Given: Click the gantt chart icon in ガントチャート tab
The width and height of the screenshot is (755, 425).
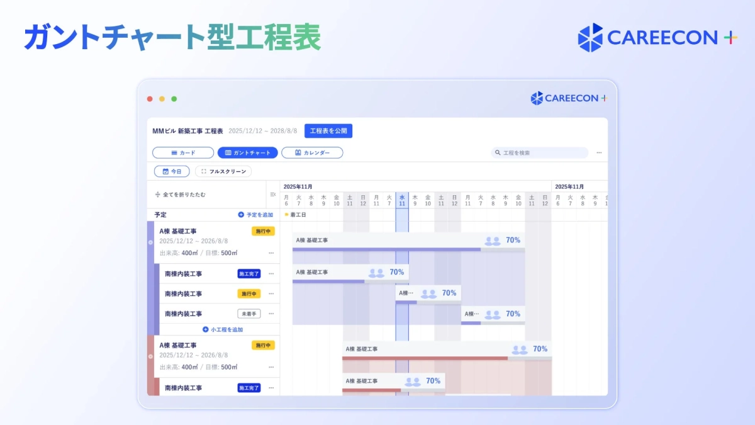Looking at the screenshot, I should click(x=228, y=152).
